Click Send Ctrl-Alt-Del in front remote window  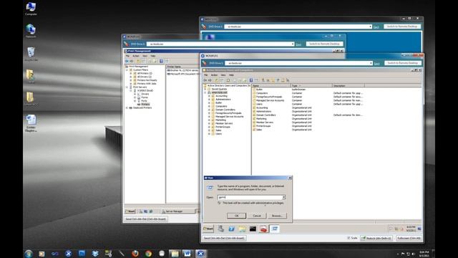pyautogui.click(x=224, y=238)
